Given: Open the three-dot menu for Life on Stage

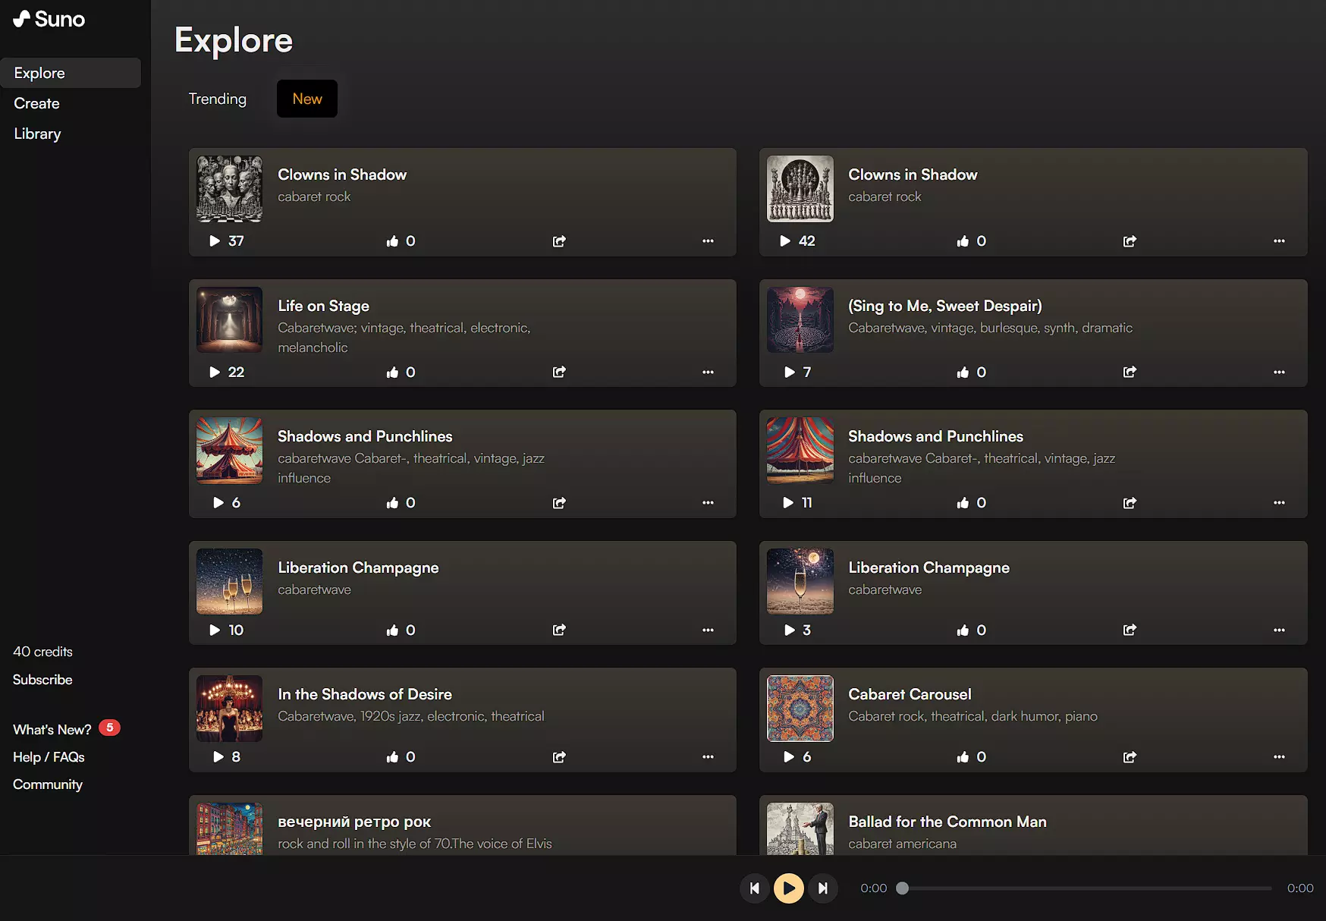Looking at the screenshot, I should [708, 372].
